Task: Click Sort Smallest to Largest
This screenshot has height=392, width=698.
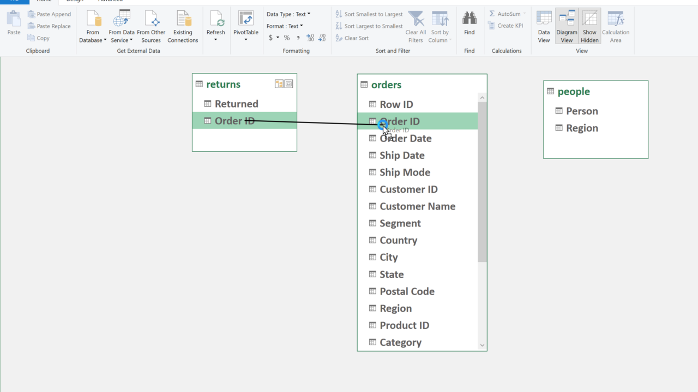Action: click(x=369, y=14)
